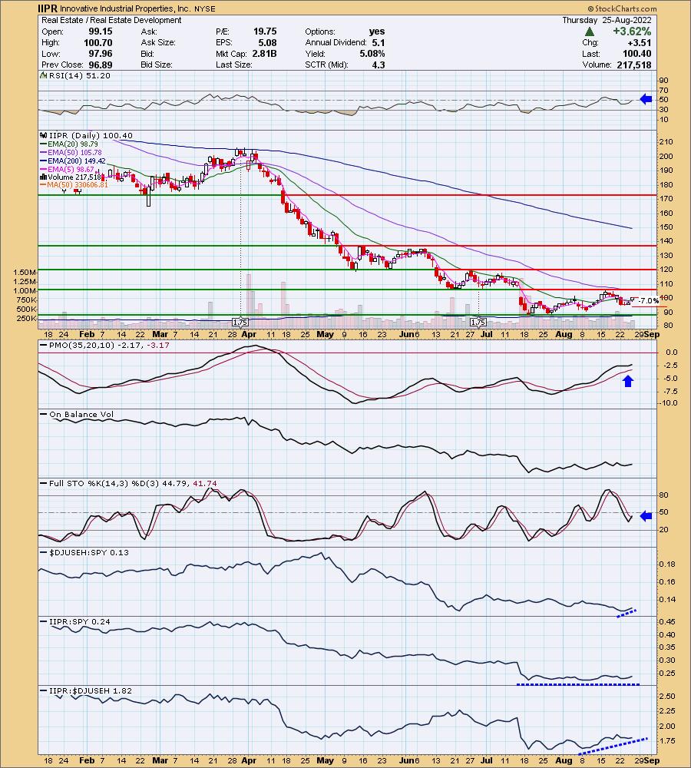Click the +3.62% percent change figure
The width and height of the screenshot is (691, 768).
pos(632,31)
